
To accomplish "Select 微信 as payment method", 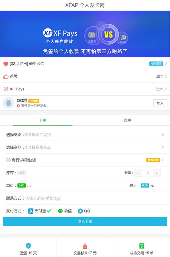I will tap(65, 211).
